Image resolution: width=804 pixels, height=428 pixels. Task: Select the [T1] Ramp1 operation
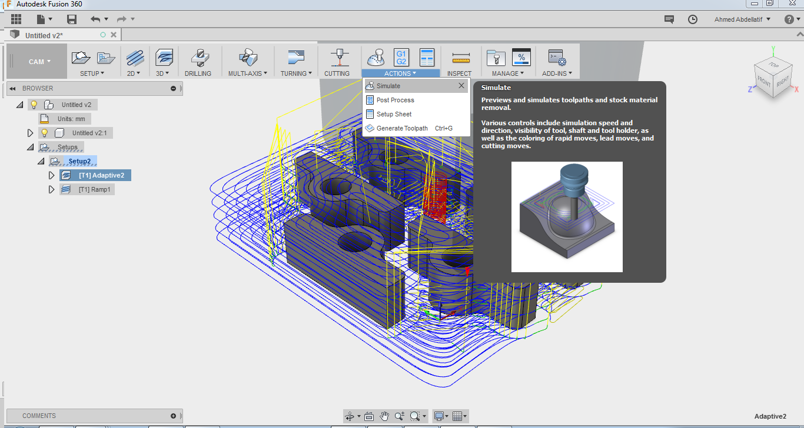click(x=87, y=189)
